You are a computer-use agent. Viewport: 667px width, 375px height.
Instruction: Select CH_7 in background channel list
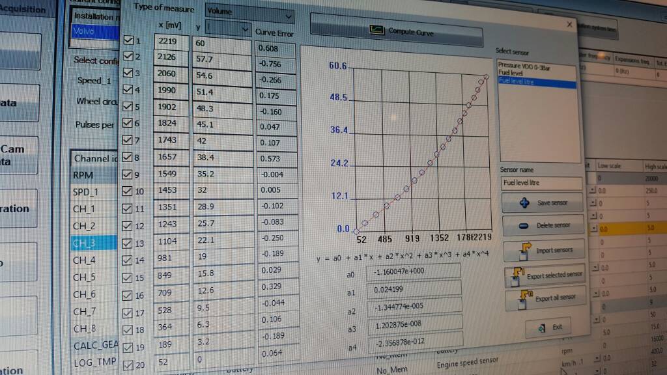pyautogui.click(x=94, y=311)
